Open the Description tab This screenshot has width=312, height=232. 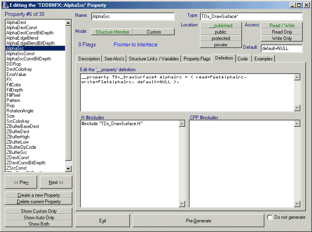click(x=89, y=59)
